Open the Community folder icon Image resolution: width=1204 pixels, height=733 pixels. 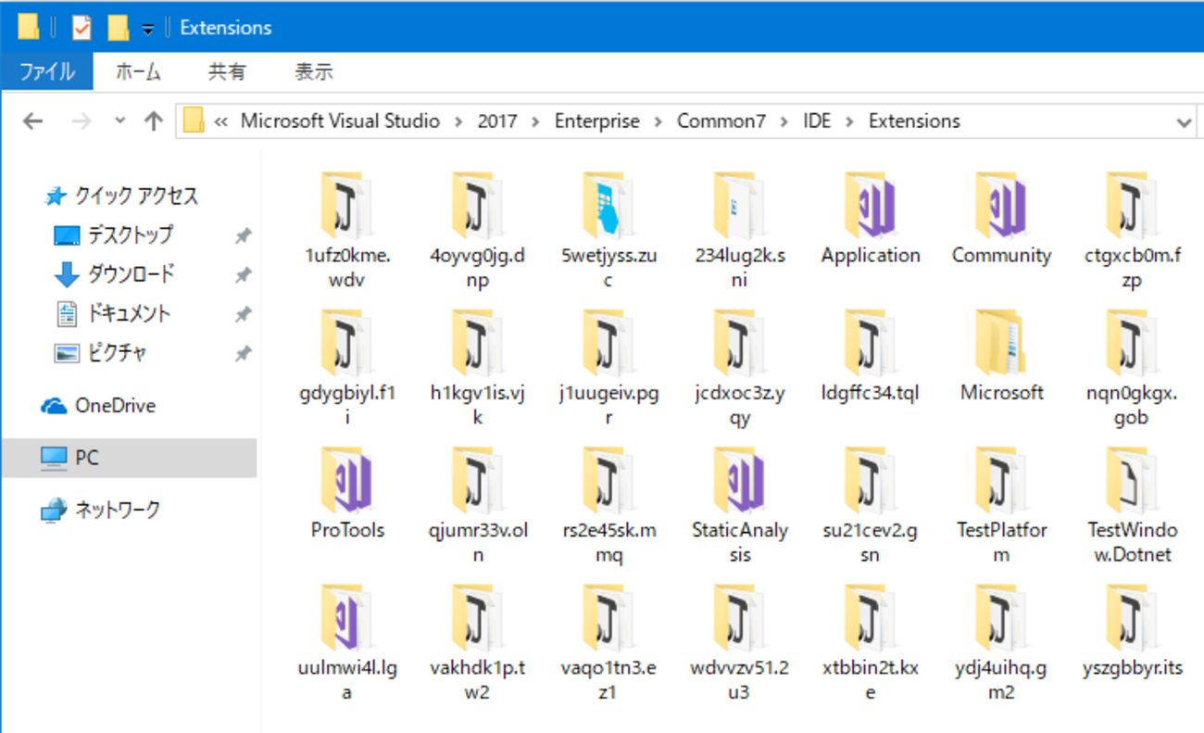click(1000, 205)
